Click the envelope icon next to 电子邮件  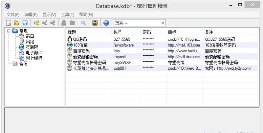point(22,53)
